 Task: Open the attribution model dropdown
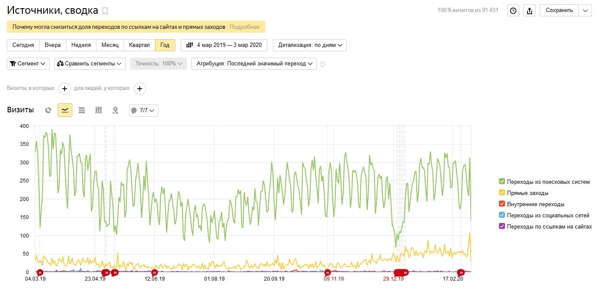click(x=254, y=64)
